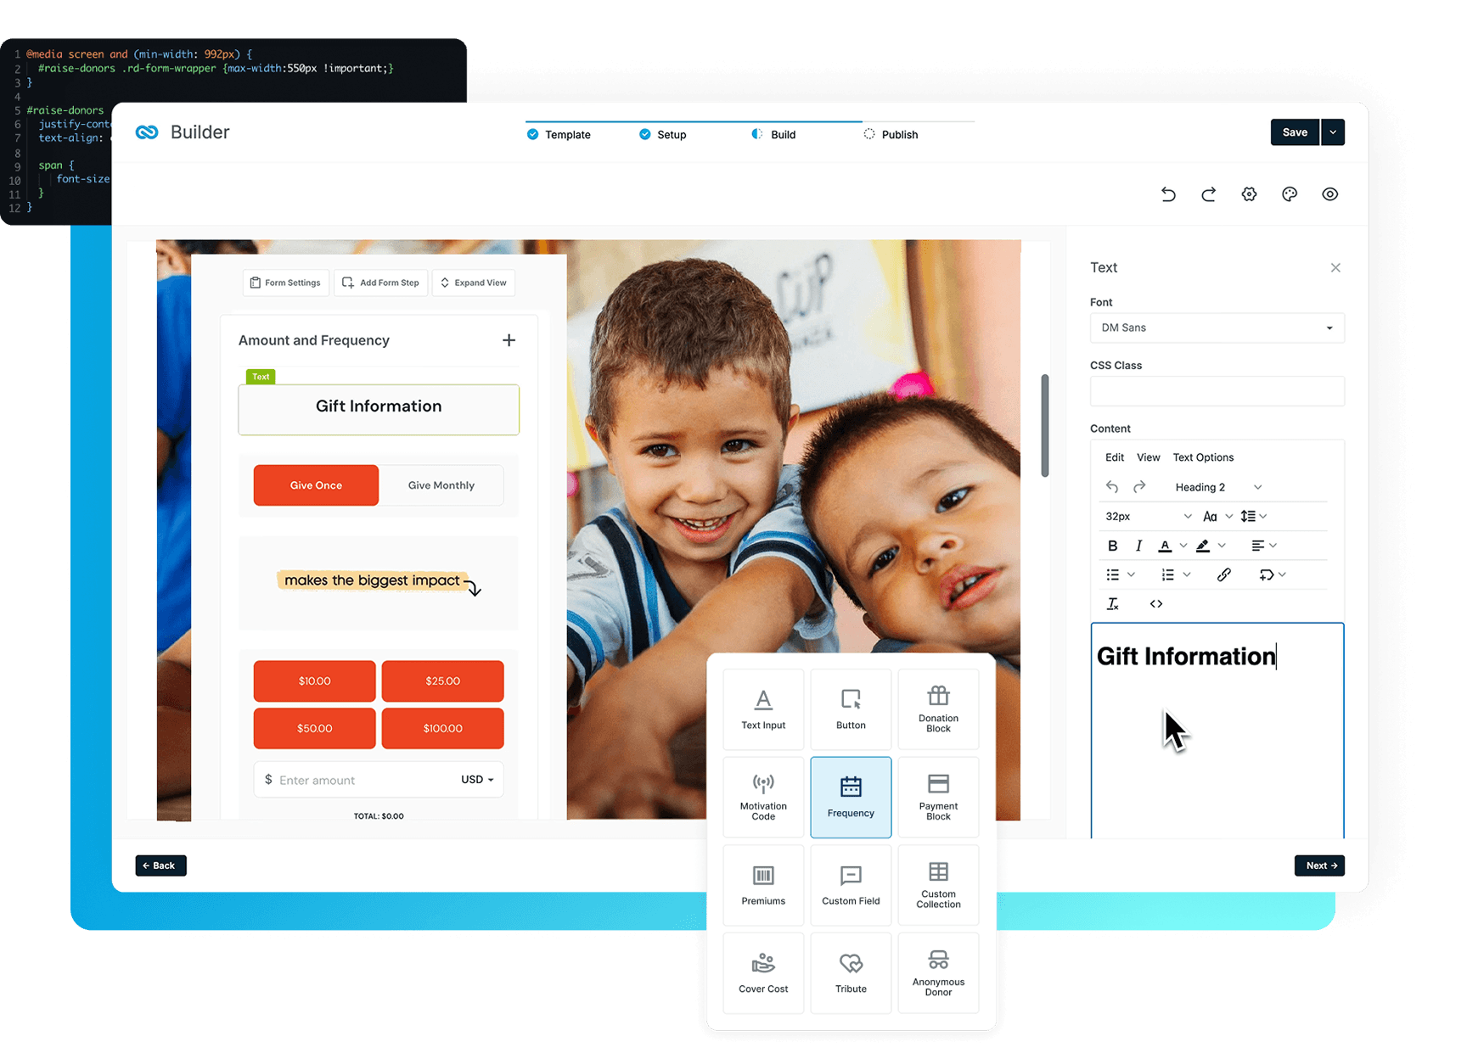This screenshot has width=1467, height=1053.
Task: Toggle the preview eye icon
Action: pos(1329,194)
